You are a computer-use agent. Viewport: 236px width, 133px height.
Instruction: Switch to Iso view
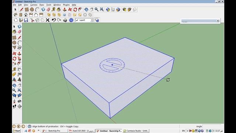[15, 15]
